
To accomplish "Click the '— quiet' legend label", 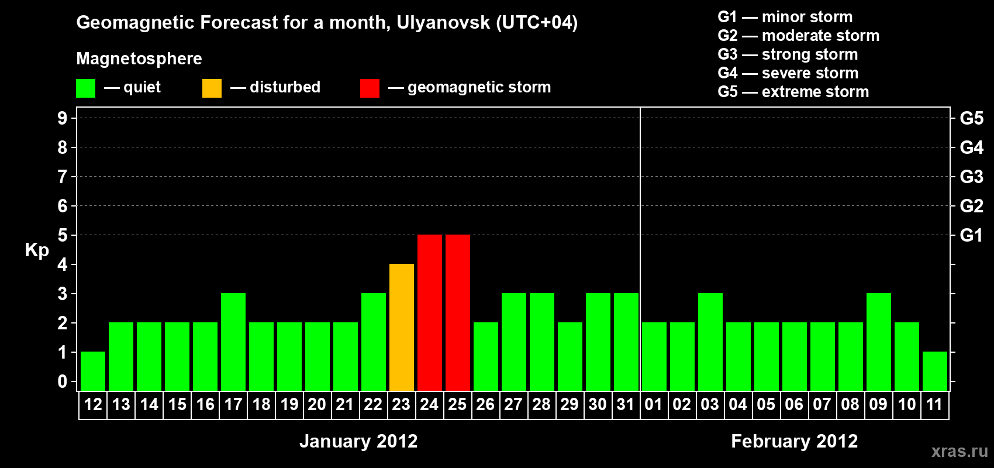I will (x=132, y=88).
